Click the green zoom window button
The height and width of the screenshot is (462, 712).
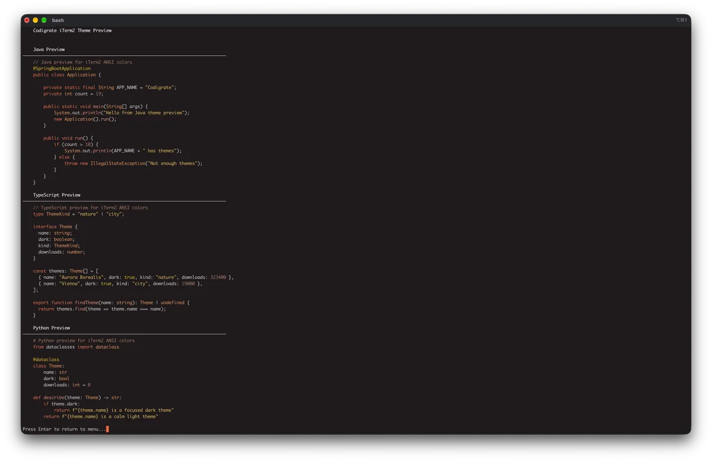[x=44, y=20]
